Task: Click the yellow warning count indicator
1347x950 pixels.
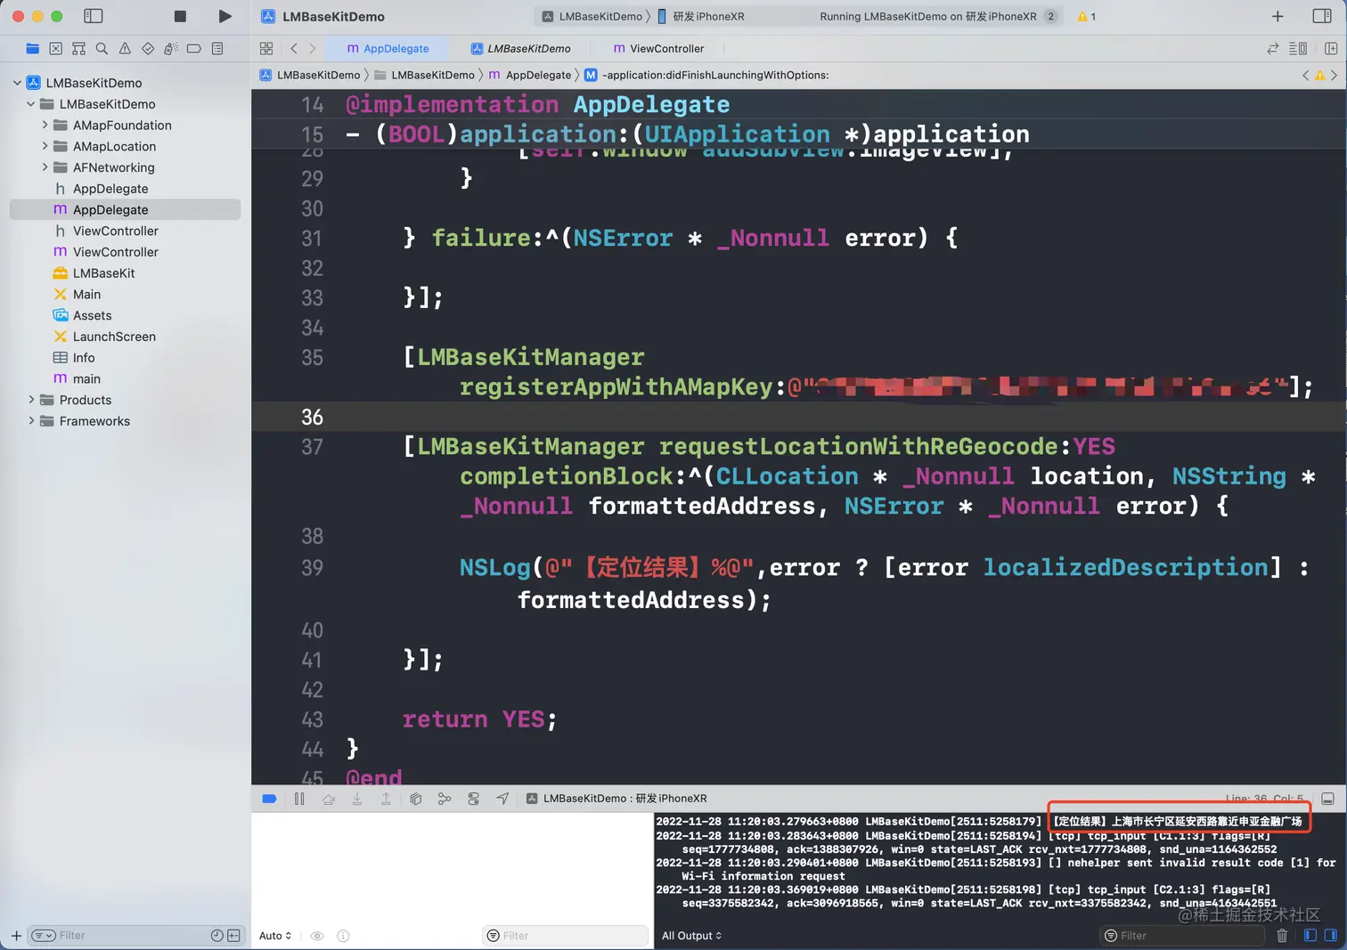Action: pyautogui.click(x=1086, y=16)
